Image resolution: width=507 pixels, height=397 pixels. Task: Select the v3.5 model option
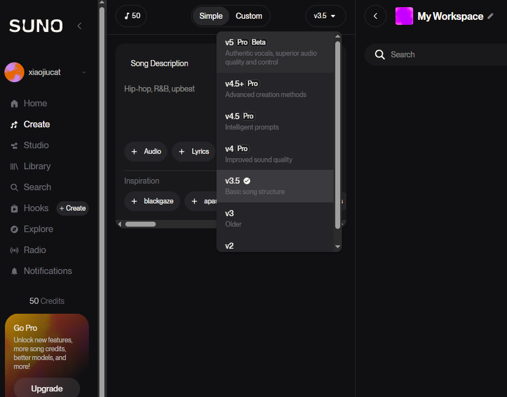click(275, 186)
